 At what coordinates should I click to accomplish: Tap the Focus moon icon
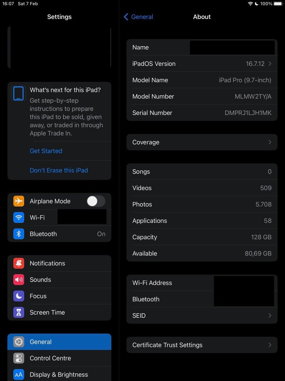(x=19, y=296)
